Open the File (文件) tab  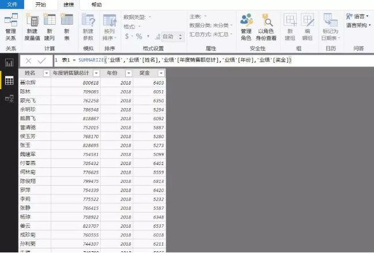12,5
